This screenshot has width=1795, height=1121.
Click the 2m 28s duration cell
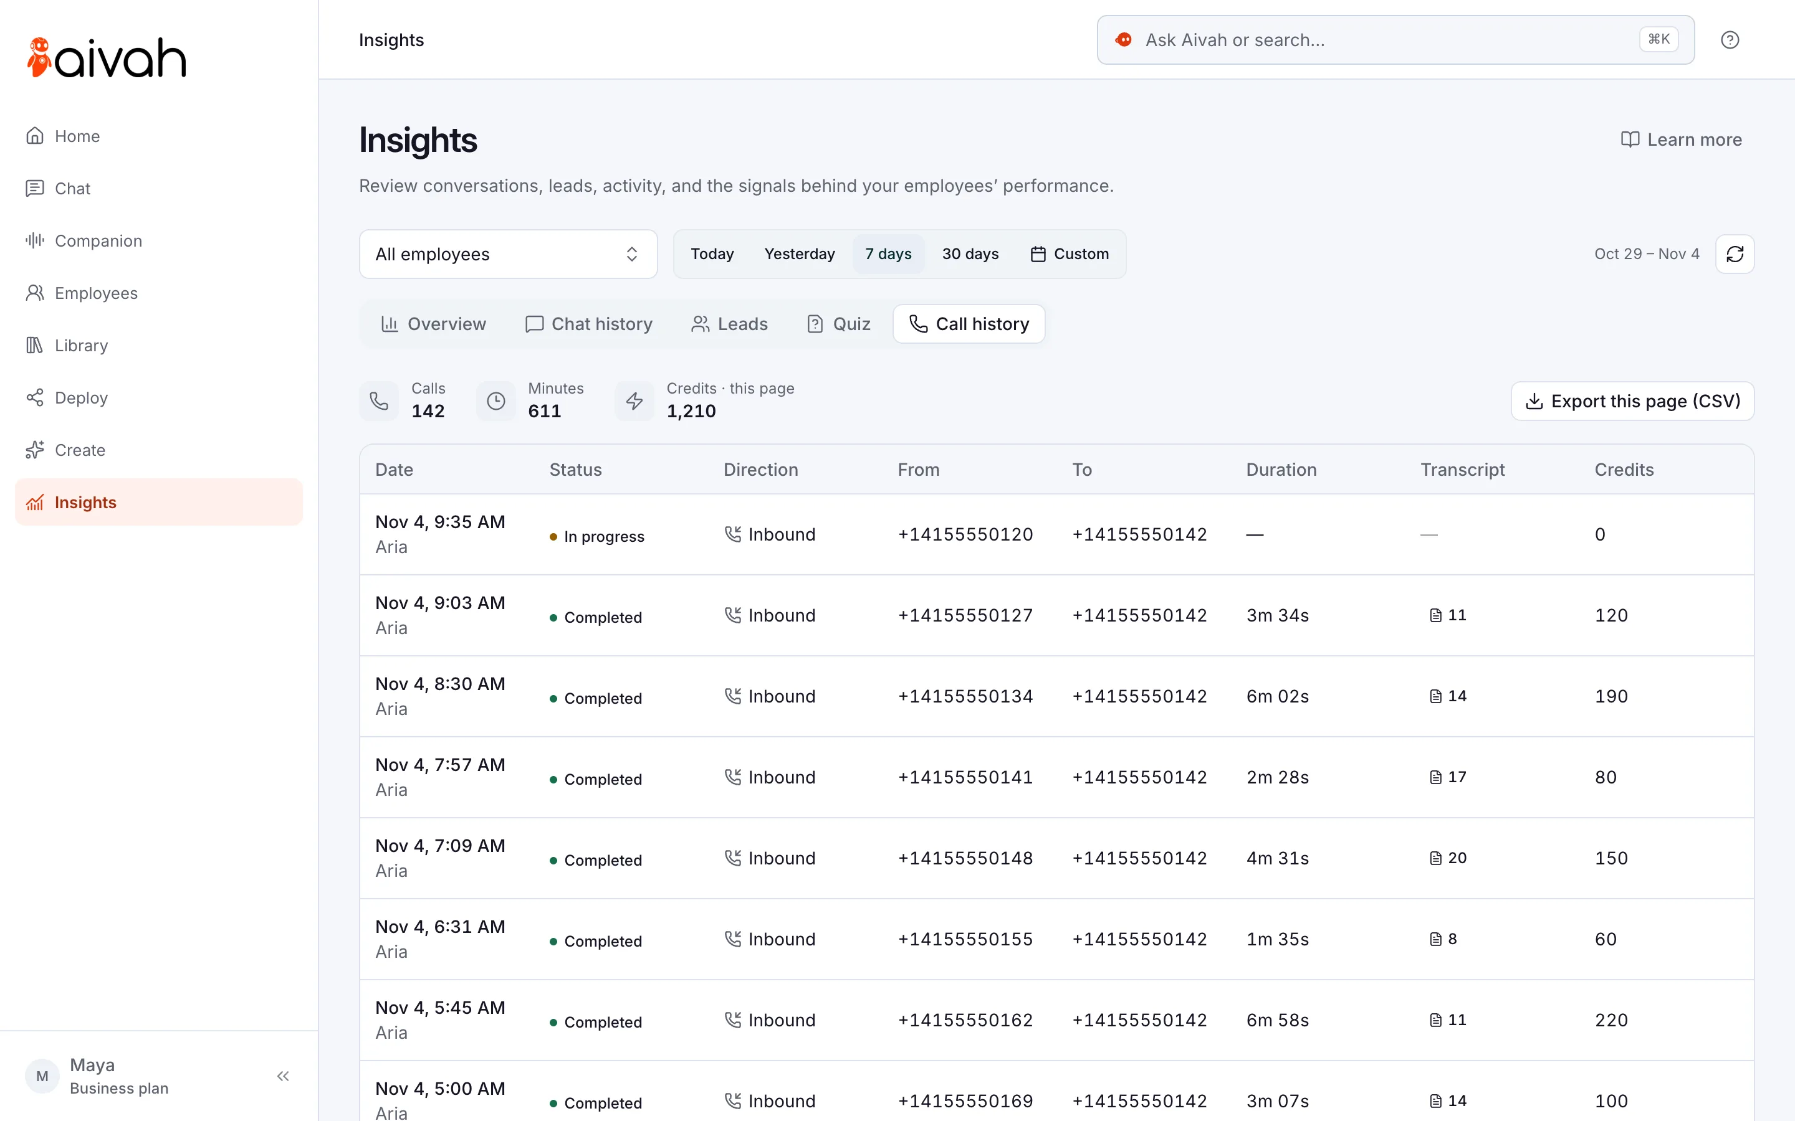[x=1277, y=777]
